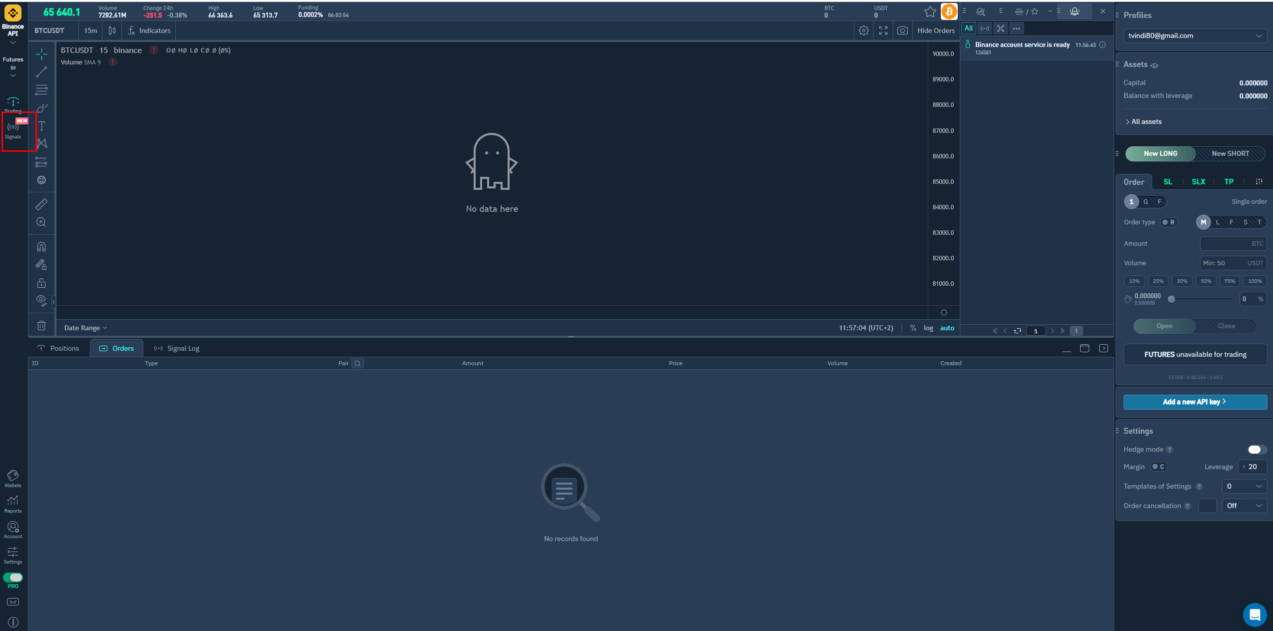Open Signals in left sidebar
This screenshot has height=631, width=1273.
pyautogui.click(x=13, y=130)
